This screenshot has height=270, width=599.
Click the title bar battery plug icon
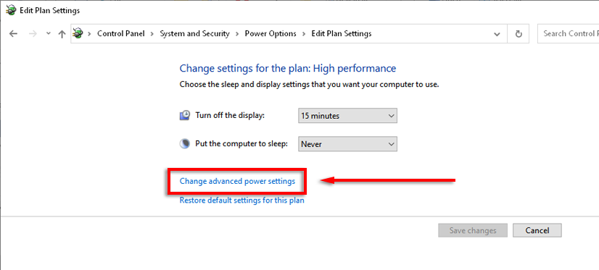pos(11,10)
